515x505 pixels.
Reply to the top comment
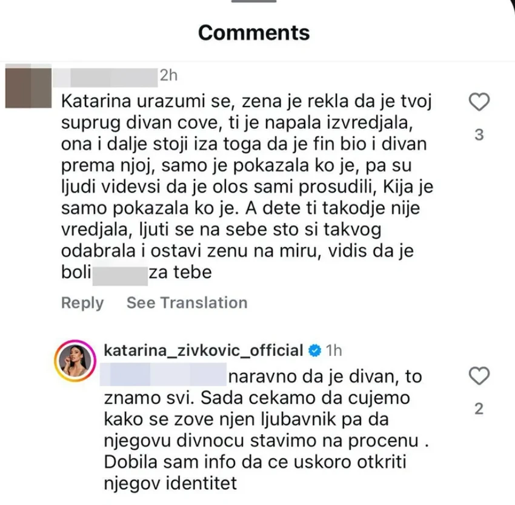(x=82, y=303)
